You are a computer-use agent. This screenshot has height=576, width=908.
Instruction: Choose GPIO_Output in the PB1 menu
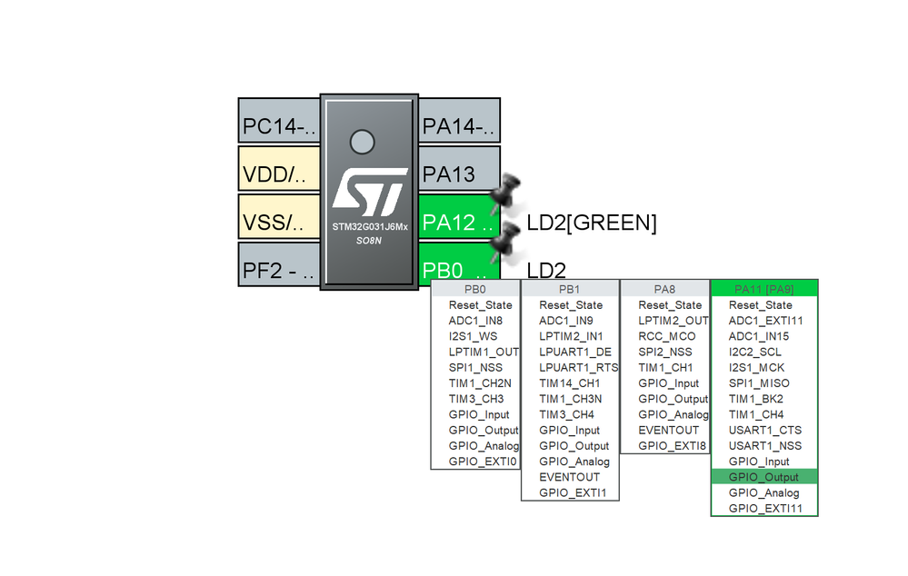click(571, 446)
